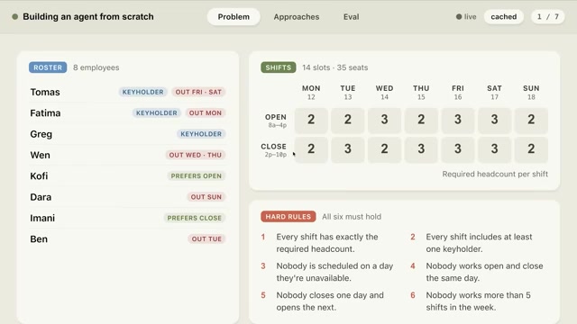Click the Required headcount per shift caption
The width and height of the screenshot is (577, 324).
coord(495,174)
